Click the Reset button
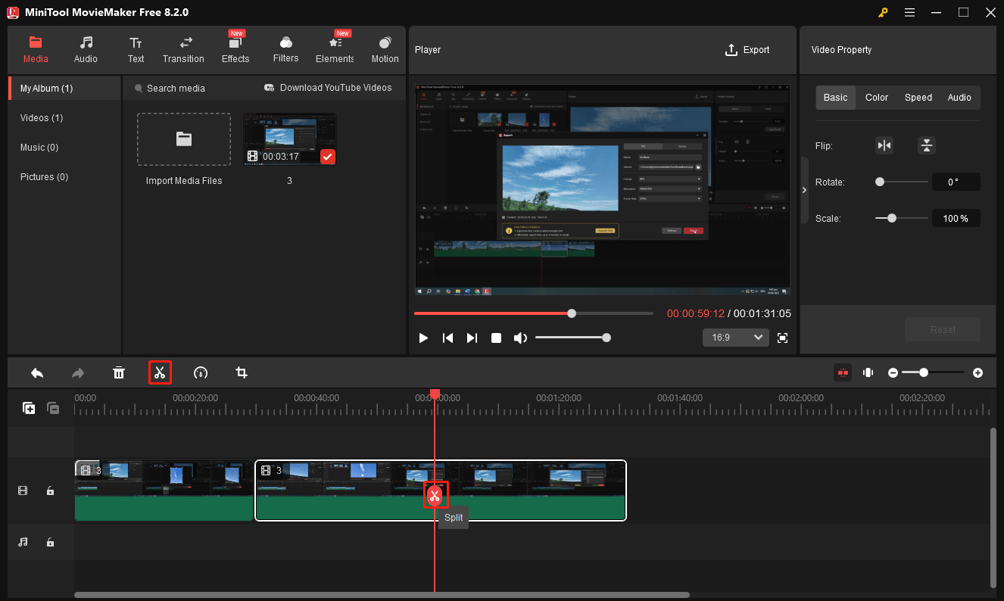Viewport: 1004px width, 601px height. [943, 330]
